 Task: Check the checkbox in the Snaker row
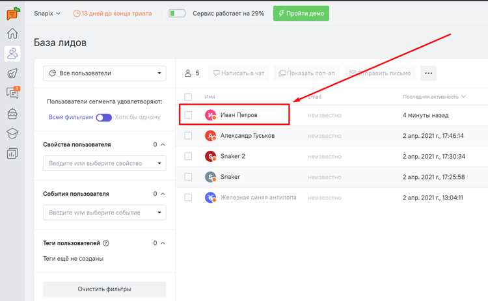click(188, 177)
